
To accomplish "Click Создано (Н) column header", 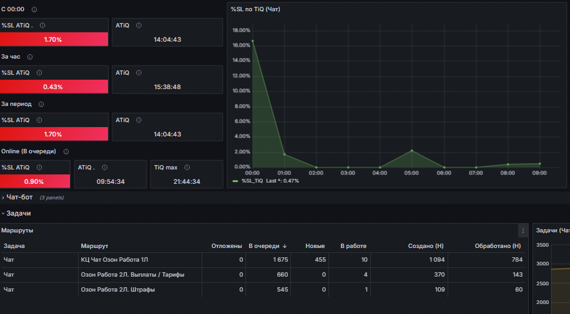I will [426, 246].
